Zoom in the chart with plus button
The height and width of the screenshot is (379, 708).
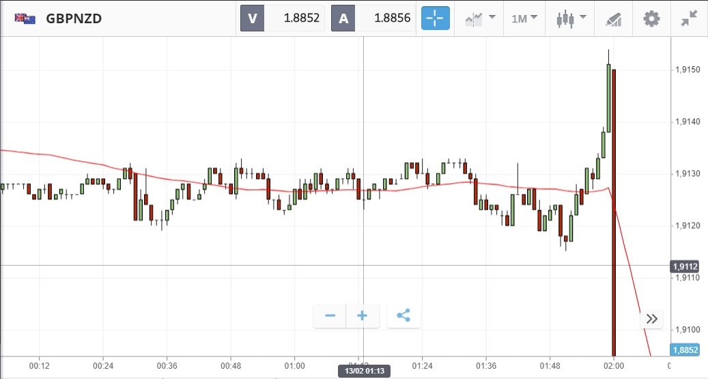pos(362,315)
